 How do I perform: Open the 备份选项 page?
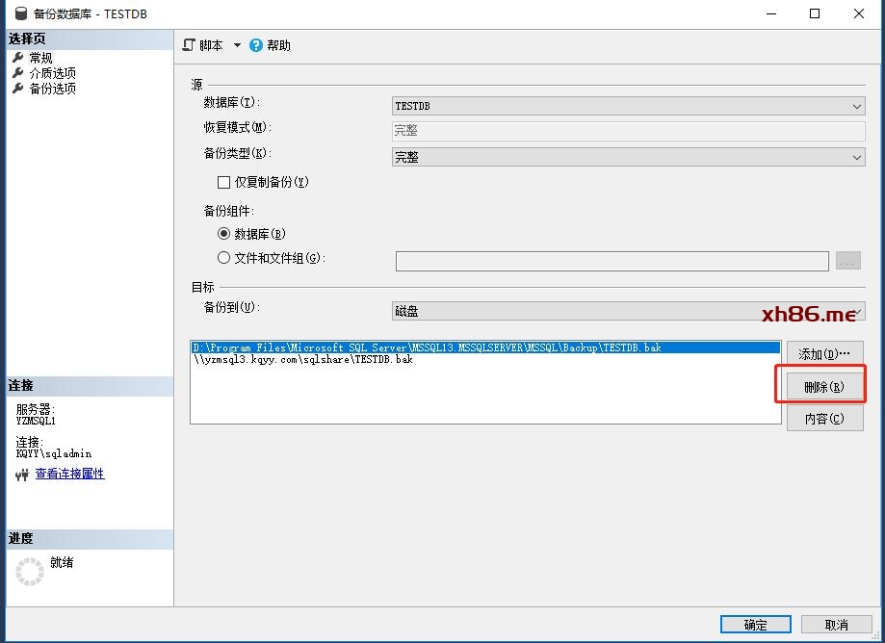(52, 89)
